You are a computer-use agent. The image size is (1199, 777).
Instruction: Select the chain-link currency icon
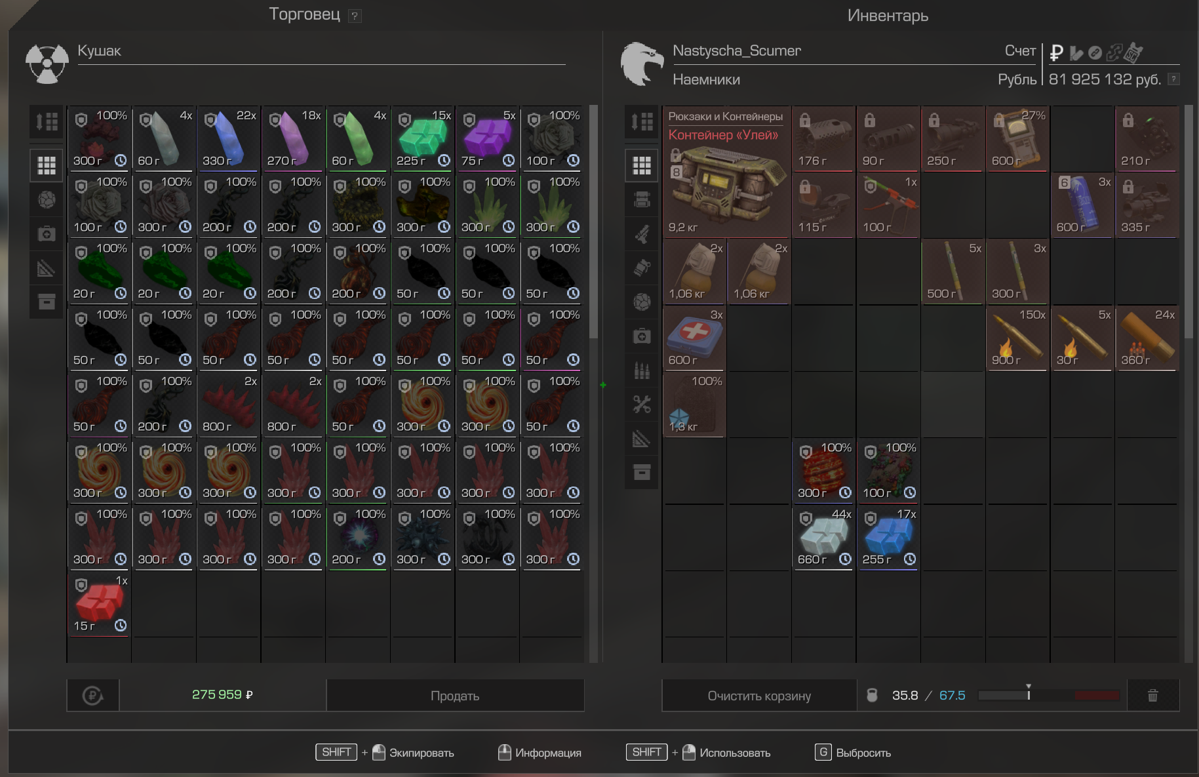pyautogui.click(x=1114, y=52)
